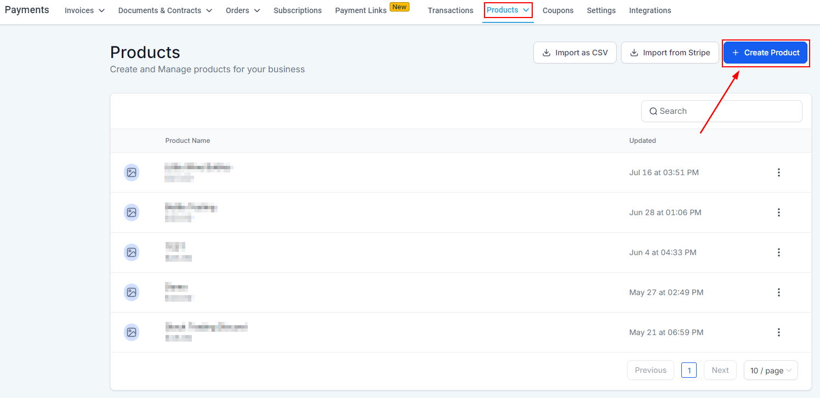Click image icon of Jul 16 product
820x398 pixels.
pyautogui.click(x=132, y=172)
